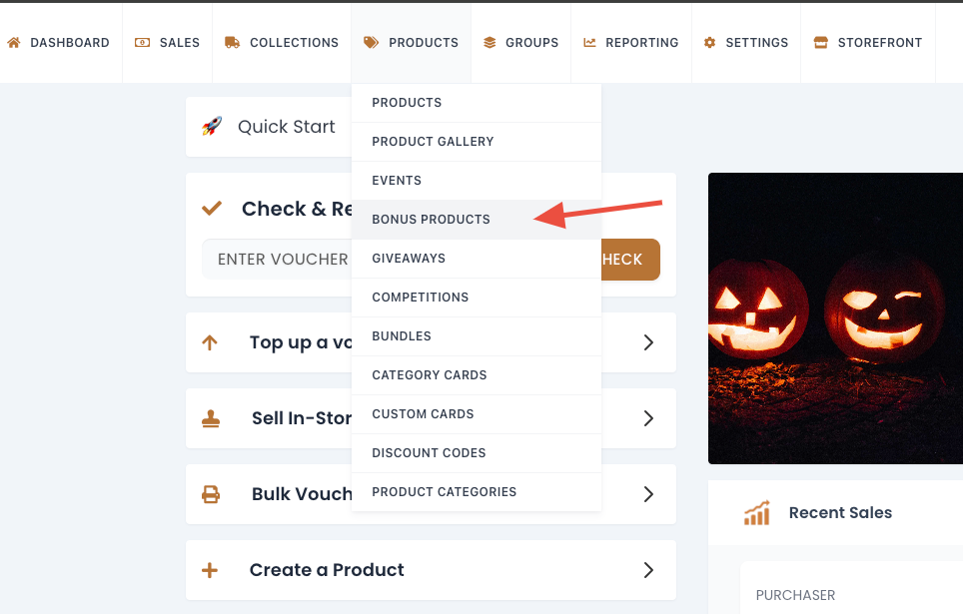Click the Recent Sales bar chart icon
The width and height of the screenshot is (963, 614).
click(757, 513)
